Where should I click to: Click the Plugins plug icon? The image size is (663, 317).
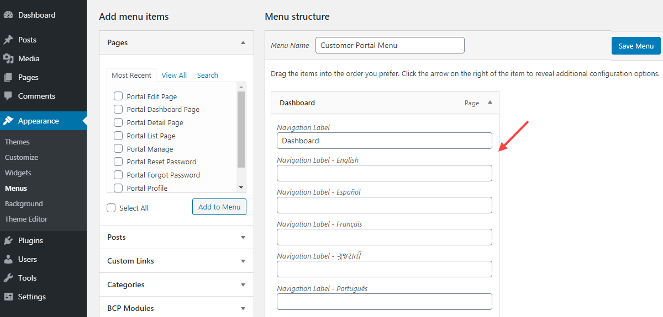[8, 241]
